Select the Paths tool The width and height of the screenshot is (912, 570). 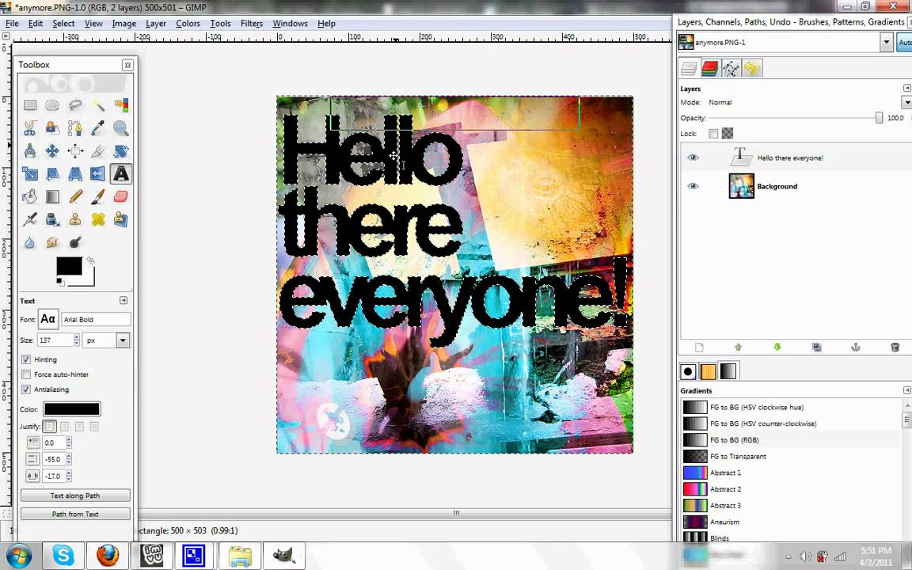pyautogui.click(x=75, y=128)
